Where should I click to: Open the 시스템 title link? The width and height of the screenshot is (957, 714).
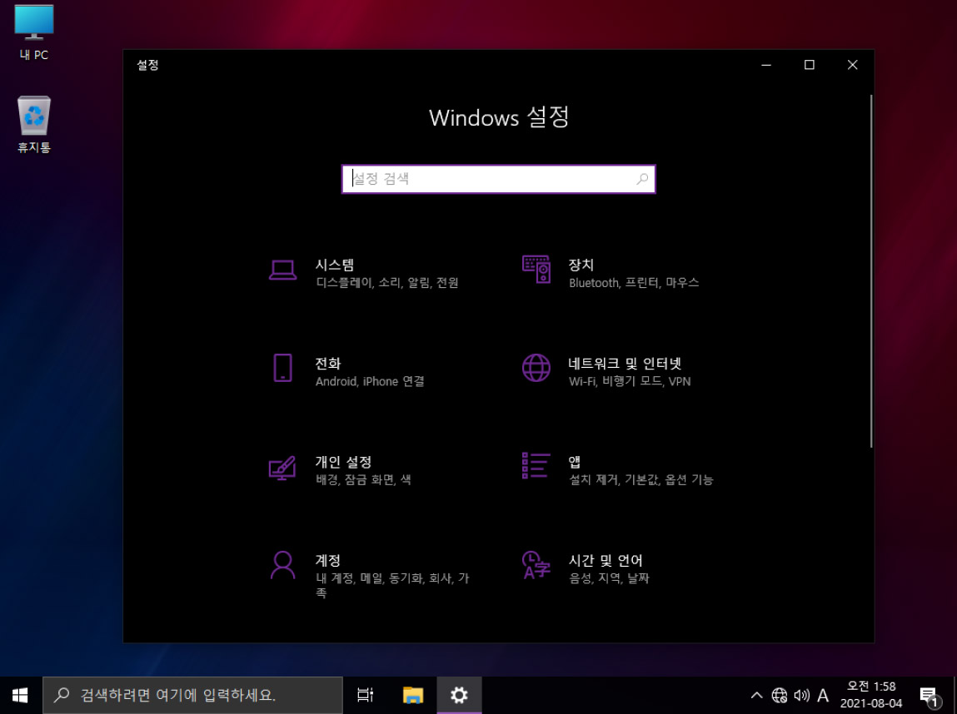(335, 265)
